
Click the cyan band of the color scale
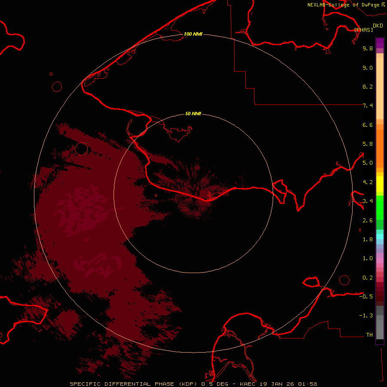(380, 236)
